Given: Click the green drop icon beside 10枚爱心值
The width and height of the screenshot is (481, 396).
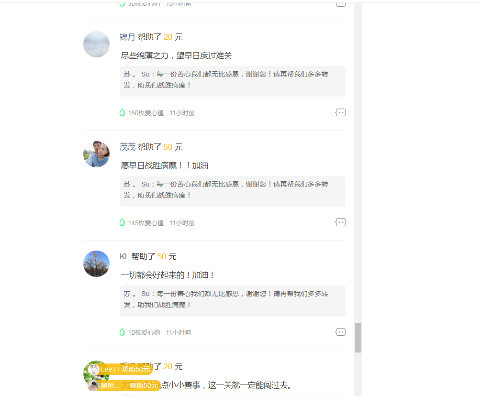Looking at the screenshot, I should (122, 332).
